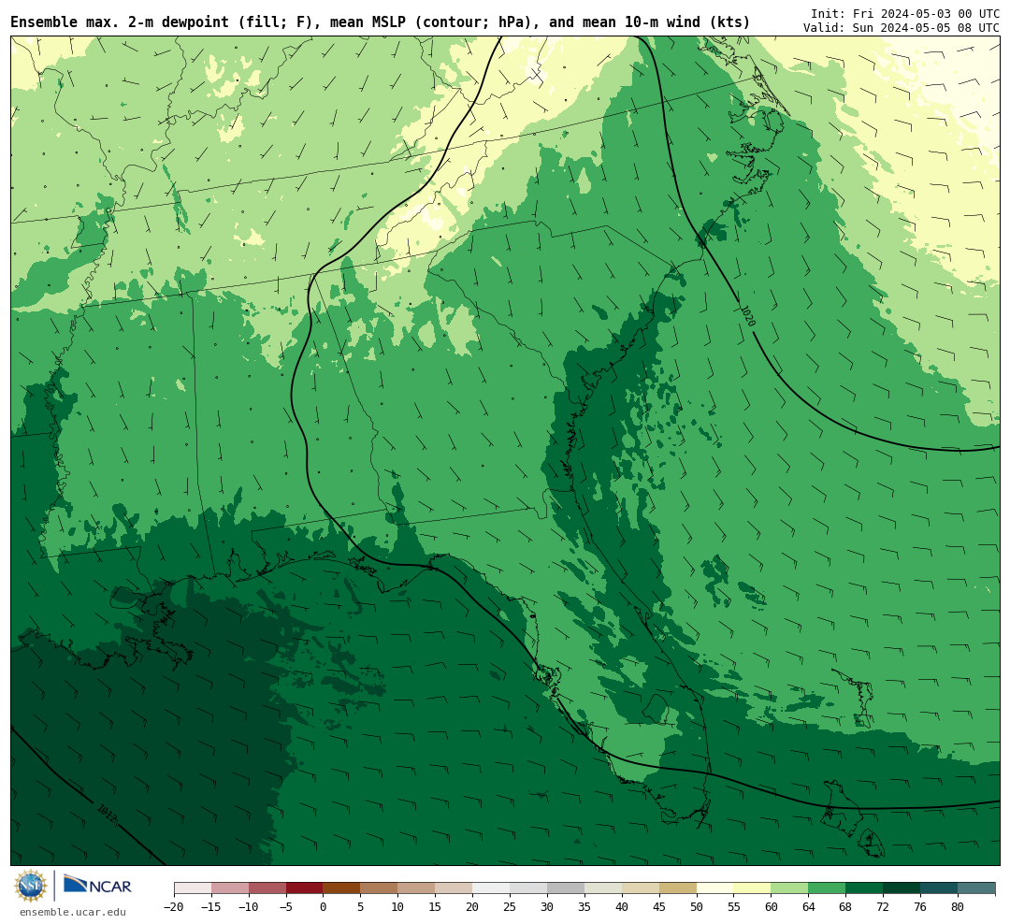Click the 45 label on the colorbar
The width and height of the screenshot is (1010, 924).
click(659, 906)
